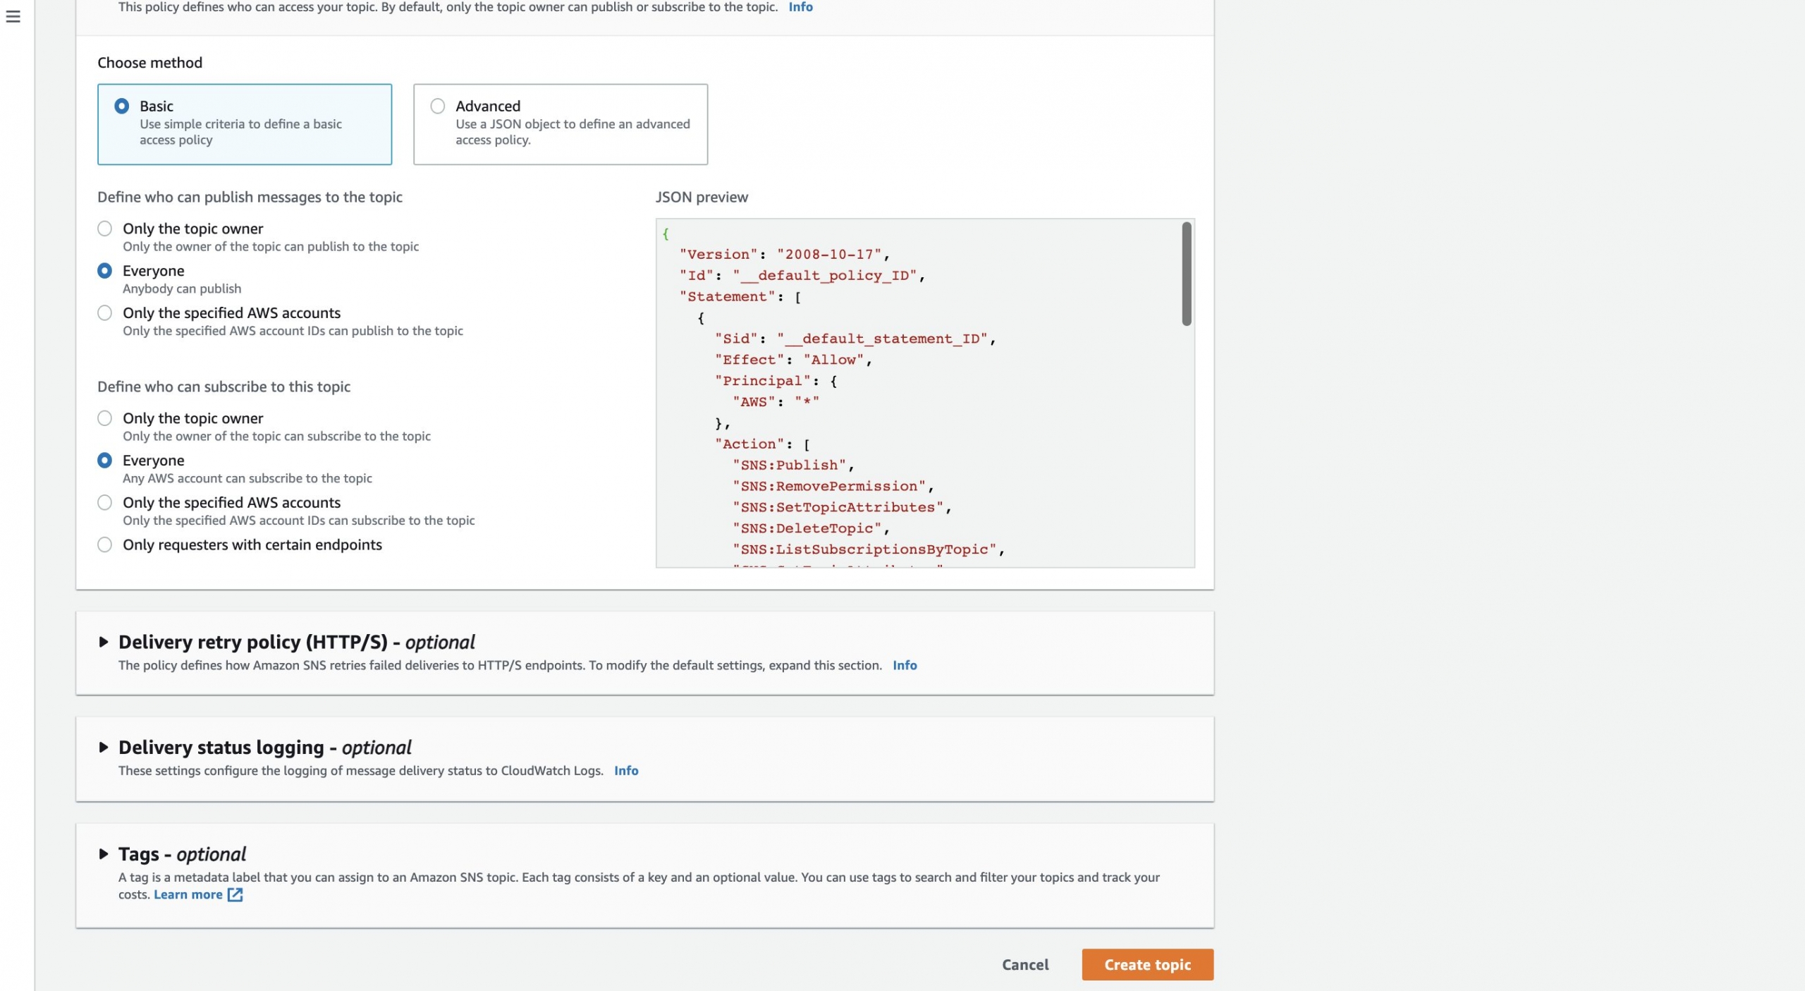Click the Learn more link about tags
The height and width of the screenshot is (991, 1805).
pos(187,894)
